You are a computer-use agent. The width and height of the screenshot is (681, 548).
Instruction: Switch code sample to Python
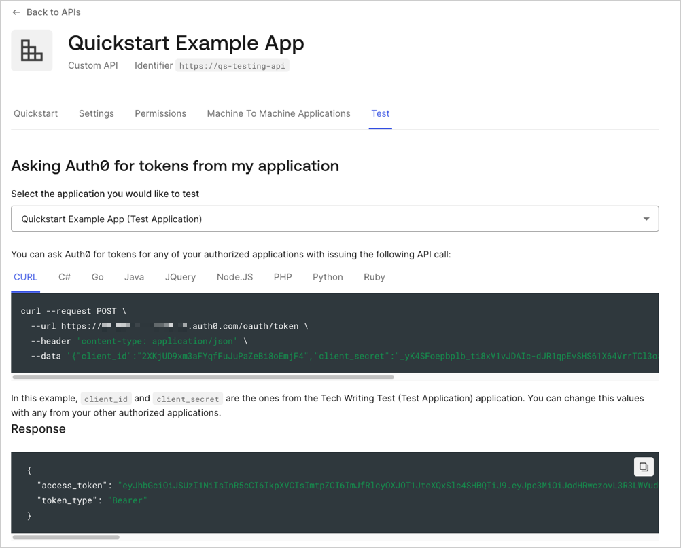tap(328, 277)
